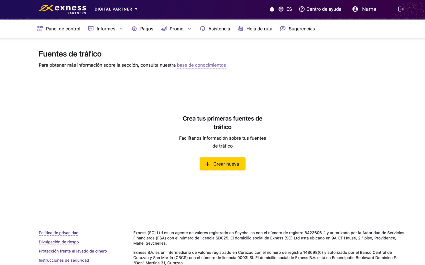Click the Sugerencias speech bubble icon
Viewport: 425px width, 265px height.
tap(283, 29)
